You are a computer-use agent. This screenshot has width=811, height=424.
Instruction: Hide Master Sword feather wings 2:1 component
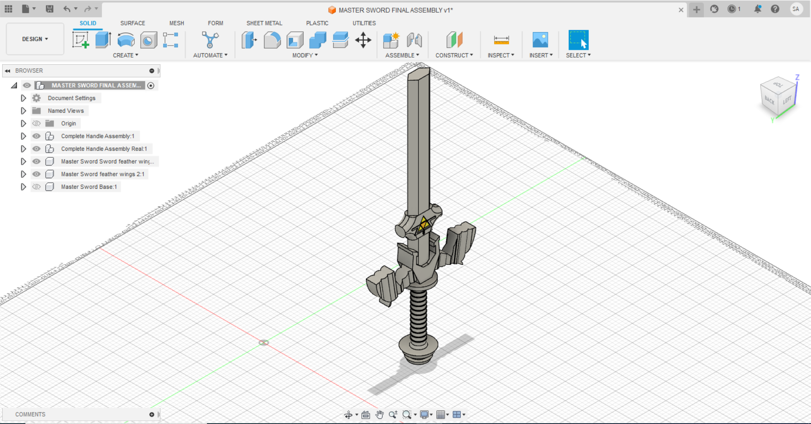click(x=37, y=174)
